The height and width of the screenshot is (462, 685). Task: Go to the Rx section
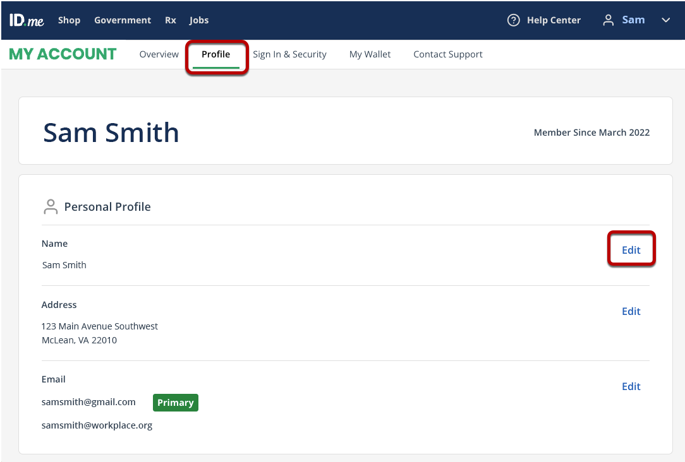coord(171,20)
